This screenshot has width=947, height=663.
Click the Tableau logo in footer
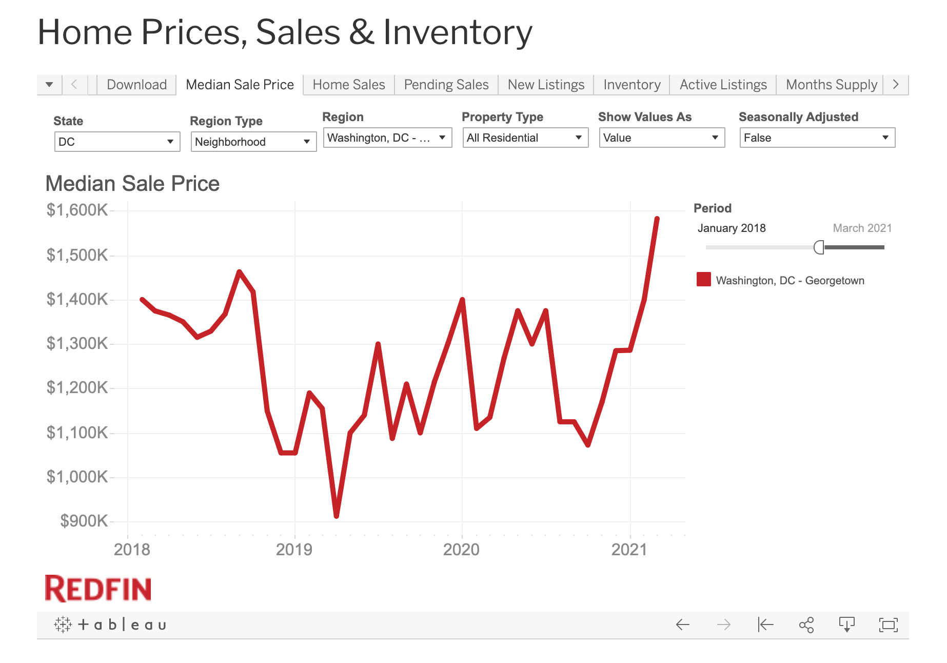click(x=110, y=625)
